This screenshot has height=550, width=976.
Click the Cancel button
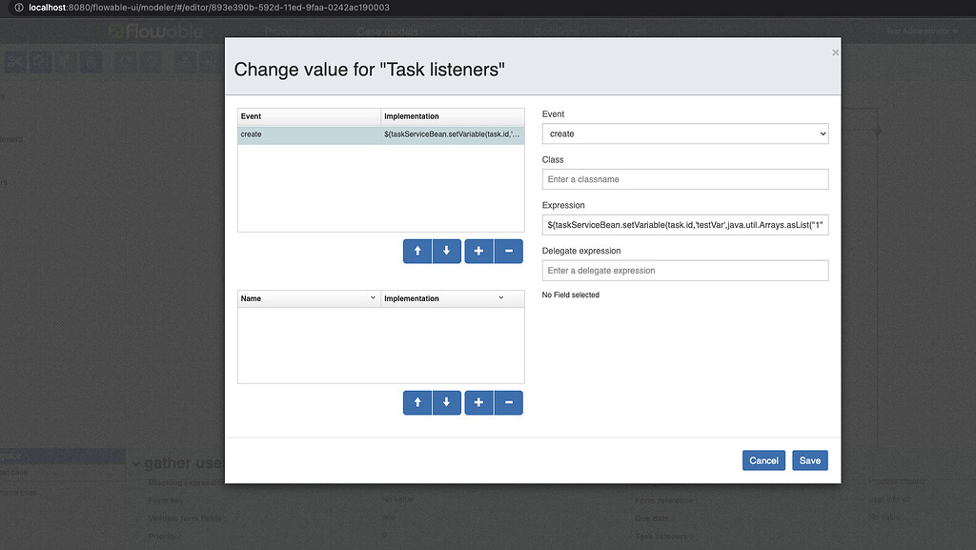763,459
